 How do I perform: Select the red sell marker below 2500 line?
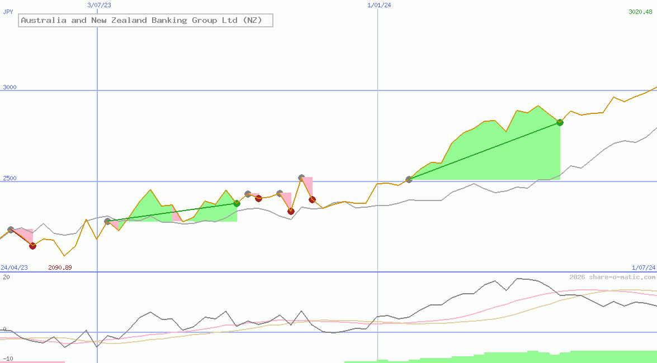(291, 211)
